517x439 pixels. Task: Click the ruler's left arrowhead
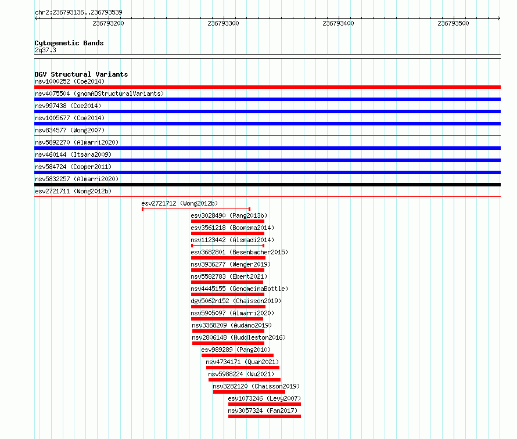(36, 18)
